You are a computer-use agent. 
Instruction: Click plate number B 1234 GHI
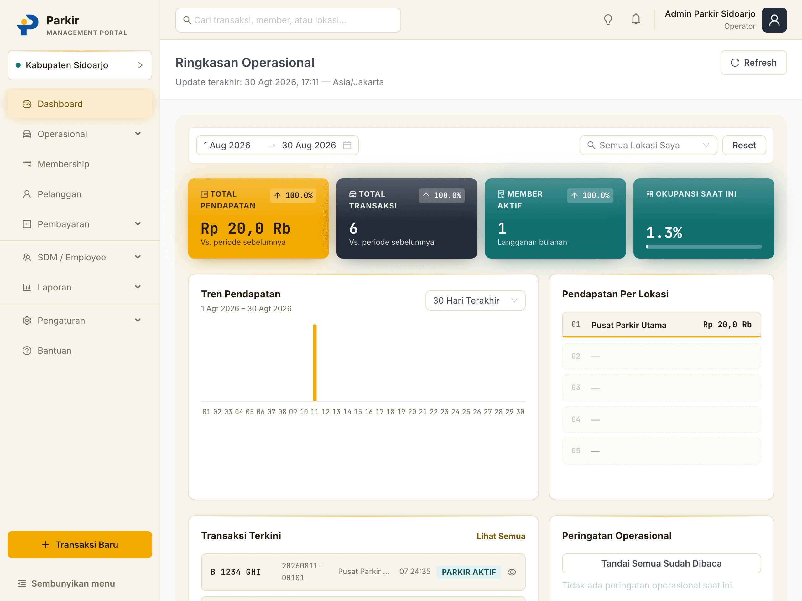pyautogui.click(x=235, y=572)
